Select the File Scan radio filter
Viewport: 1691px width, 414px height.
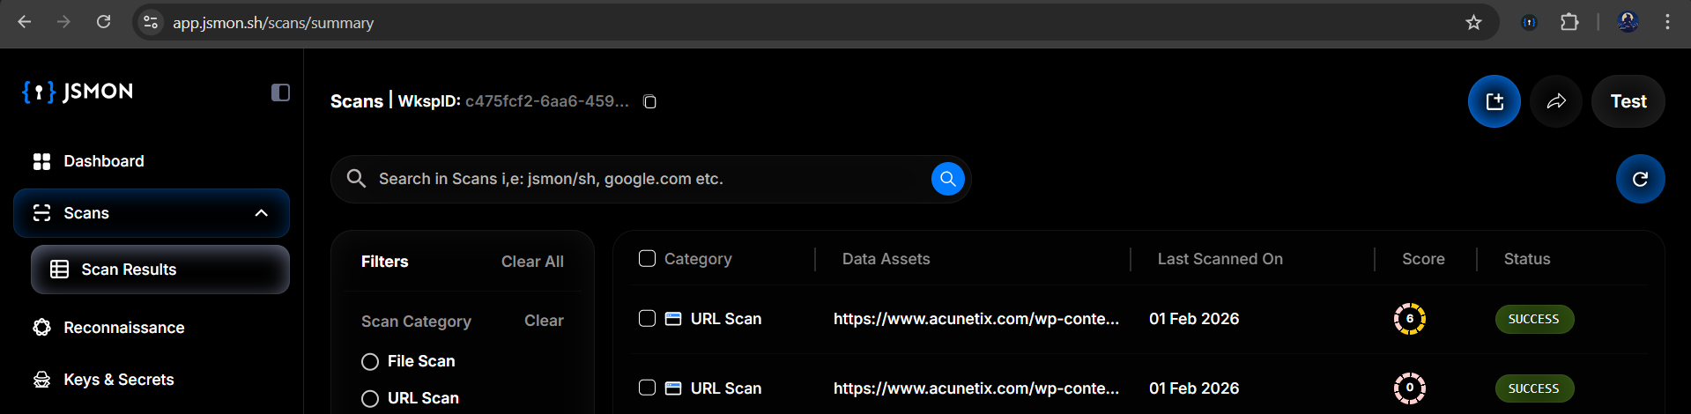click(x=370, y=362)
